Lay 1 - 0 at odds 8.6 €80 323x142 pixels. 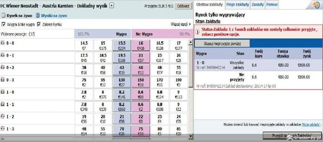[141, 94]
